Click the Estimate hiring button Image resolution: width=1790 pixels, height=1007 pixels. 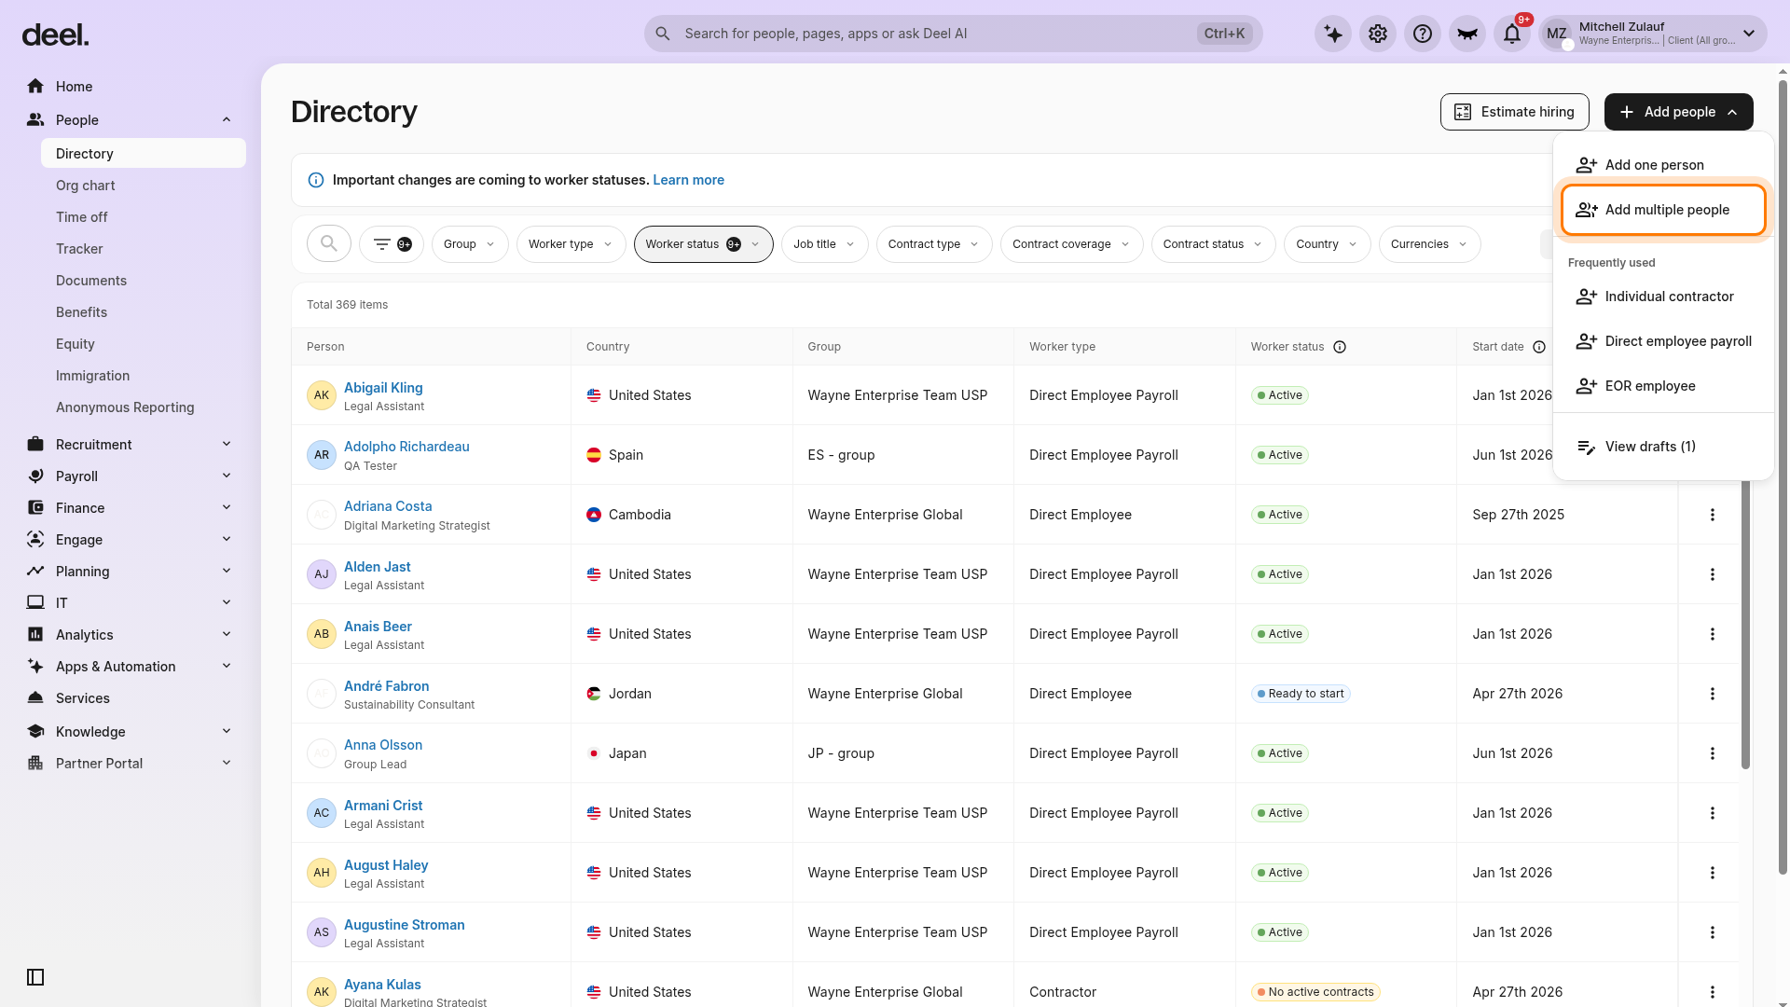1514,112
